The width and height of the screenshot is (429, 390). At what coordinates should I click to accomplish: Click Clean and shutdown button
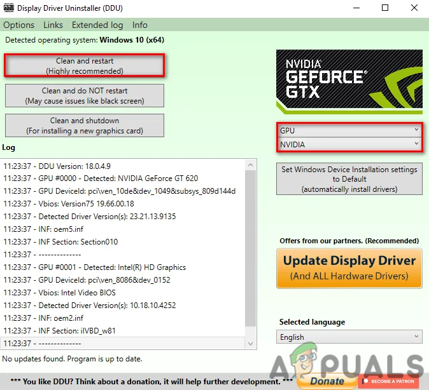point(85,125)
